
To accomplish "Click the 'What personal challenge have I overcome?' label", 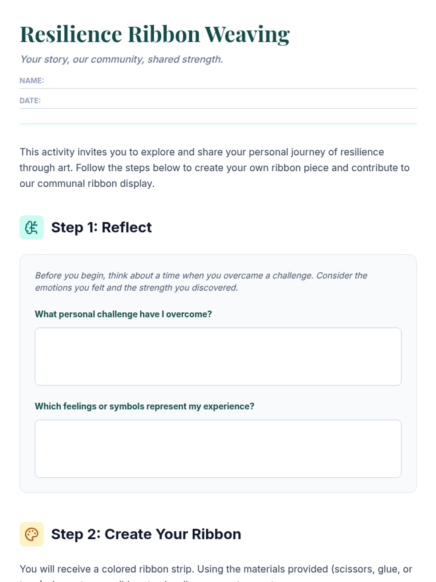I will point(123,314).
